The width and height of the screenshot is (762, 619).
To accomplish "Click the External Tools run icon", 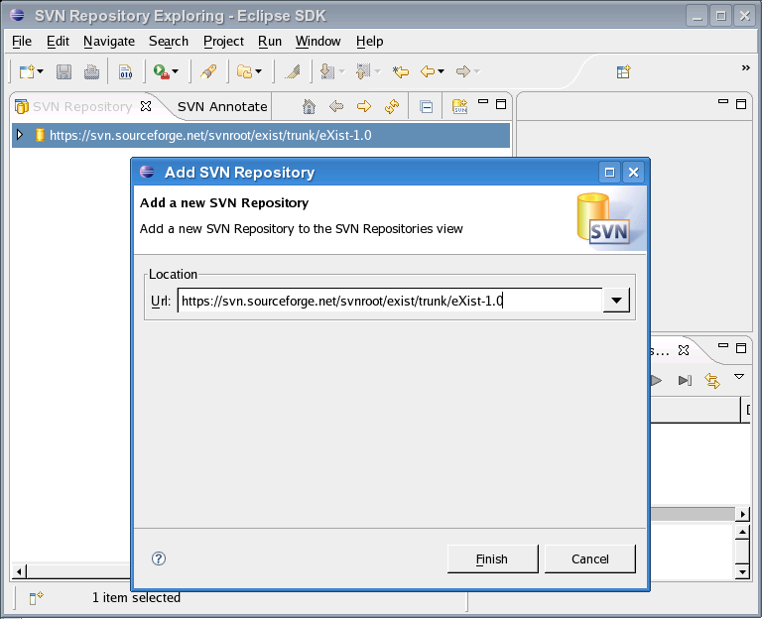I will (x=161, y=71).
